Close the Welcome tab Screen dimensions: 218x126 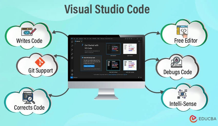[x=82, y=41]
